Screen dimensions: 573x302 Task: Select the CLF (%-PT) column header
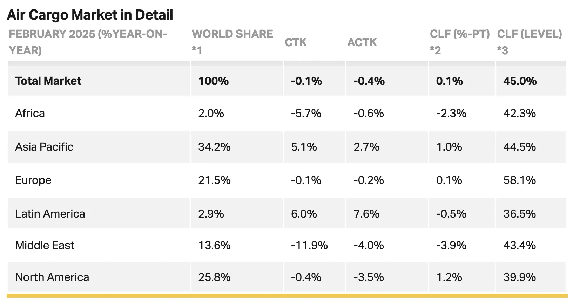pos(460,42)
